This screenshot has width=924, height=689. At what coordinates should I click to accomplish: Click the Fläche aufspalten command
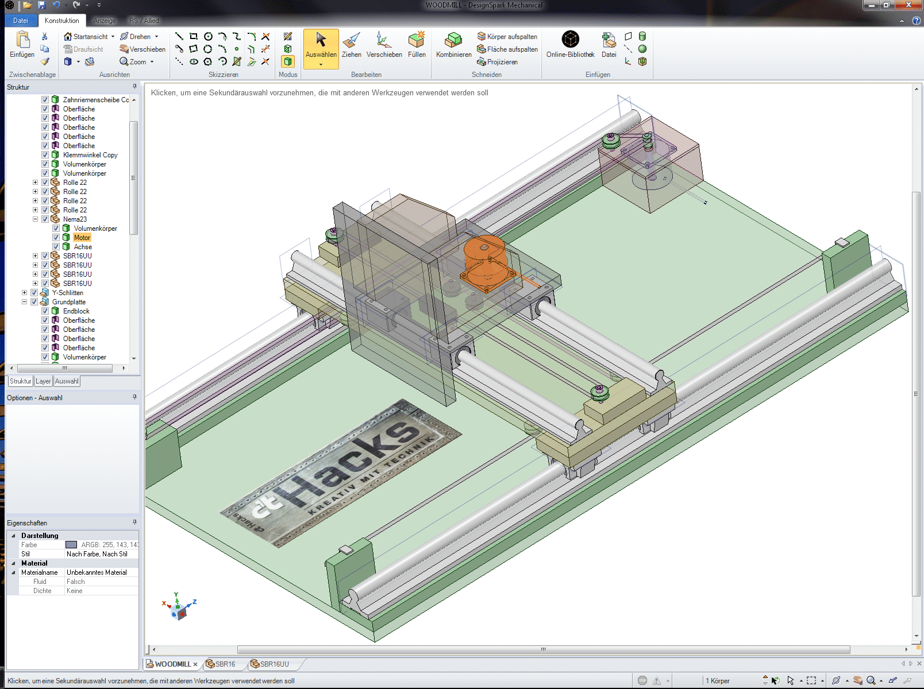(x=509, y=49)
